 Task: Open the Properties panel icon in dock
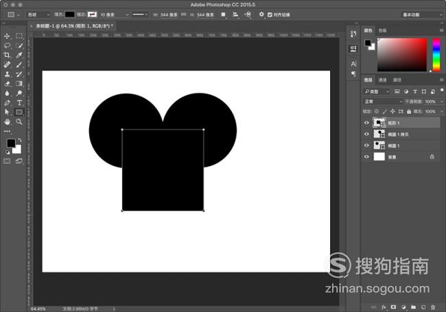click(353, 49)
